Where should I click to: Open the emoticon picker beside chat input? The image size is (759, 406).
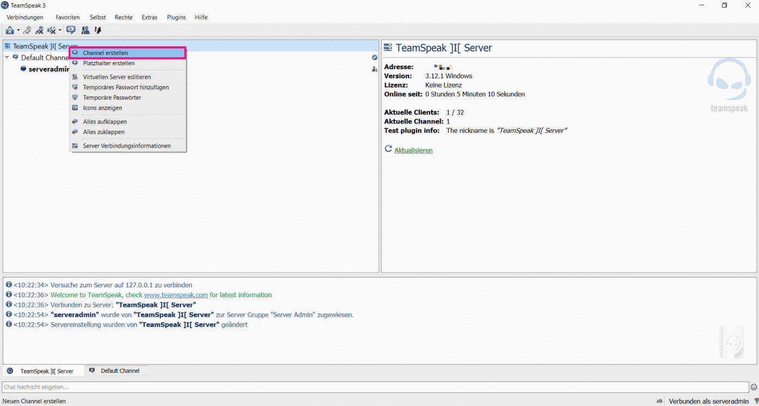(x=753, y=387)
